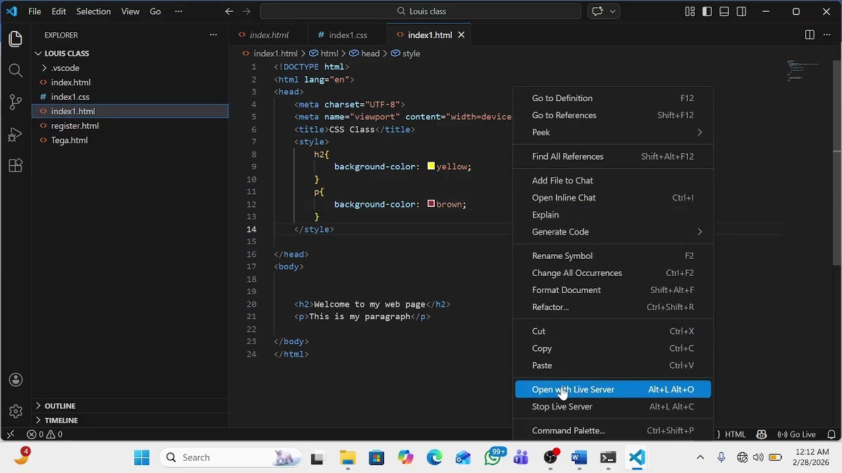Click HTML language mode in status bar
The image size is (842, 473).
735,434
